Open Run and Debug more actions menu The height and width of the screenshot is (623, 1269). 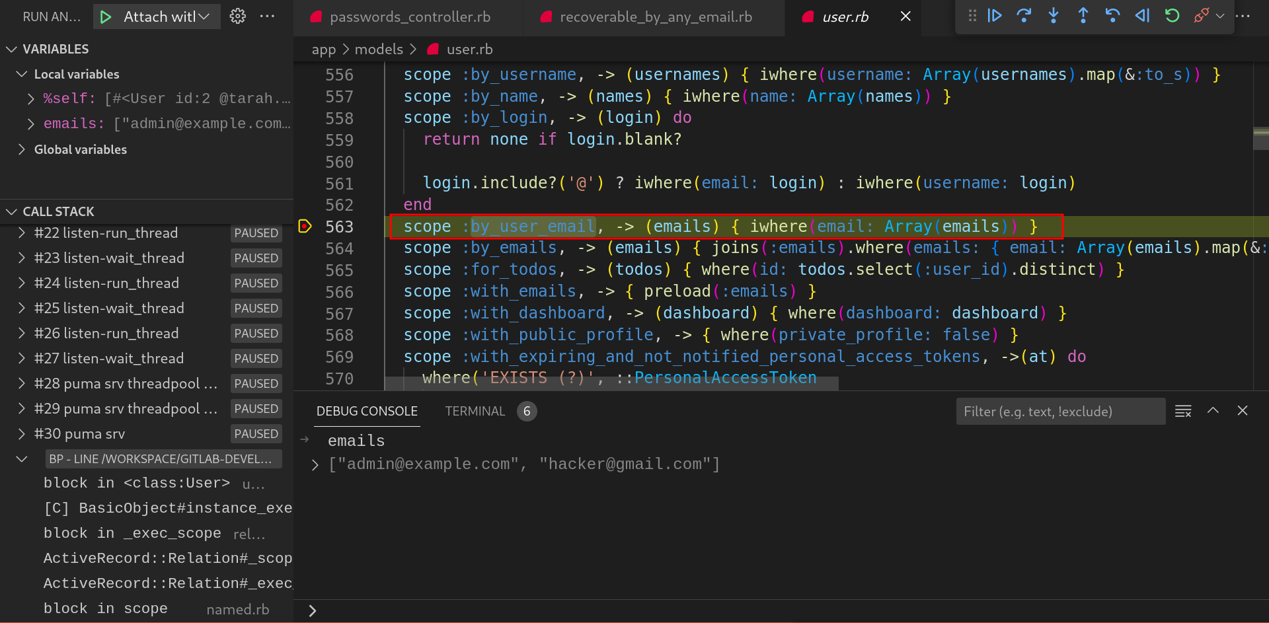pyautogui.click(x=267, y=17)
